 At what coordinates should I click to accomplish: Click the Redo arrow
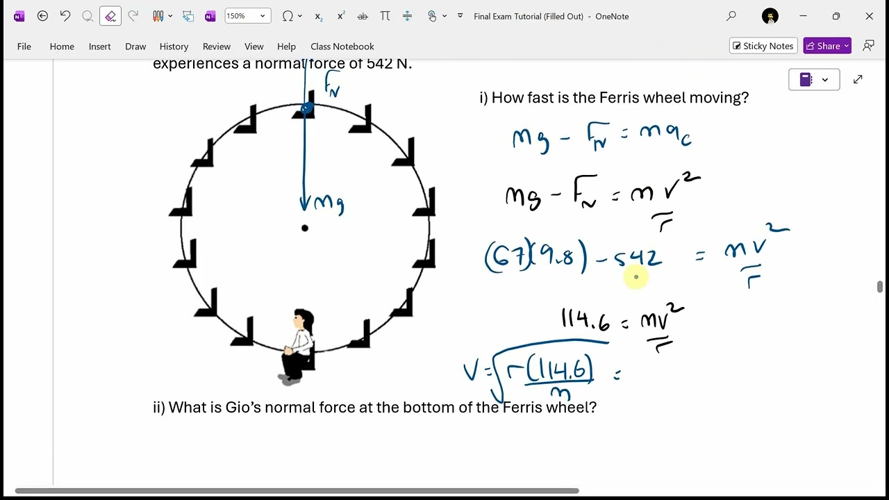[x=133, y=16]
